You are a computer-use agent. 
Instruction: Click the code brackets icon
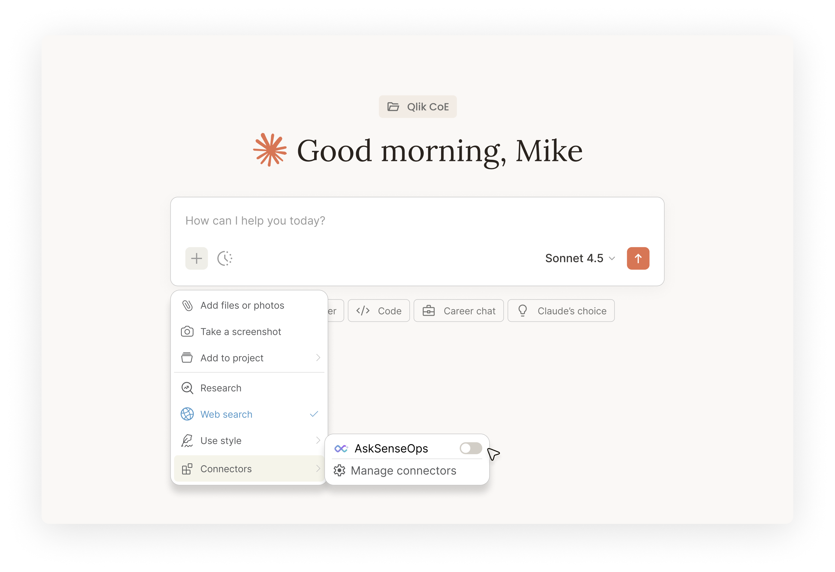(x=363, y=310)
